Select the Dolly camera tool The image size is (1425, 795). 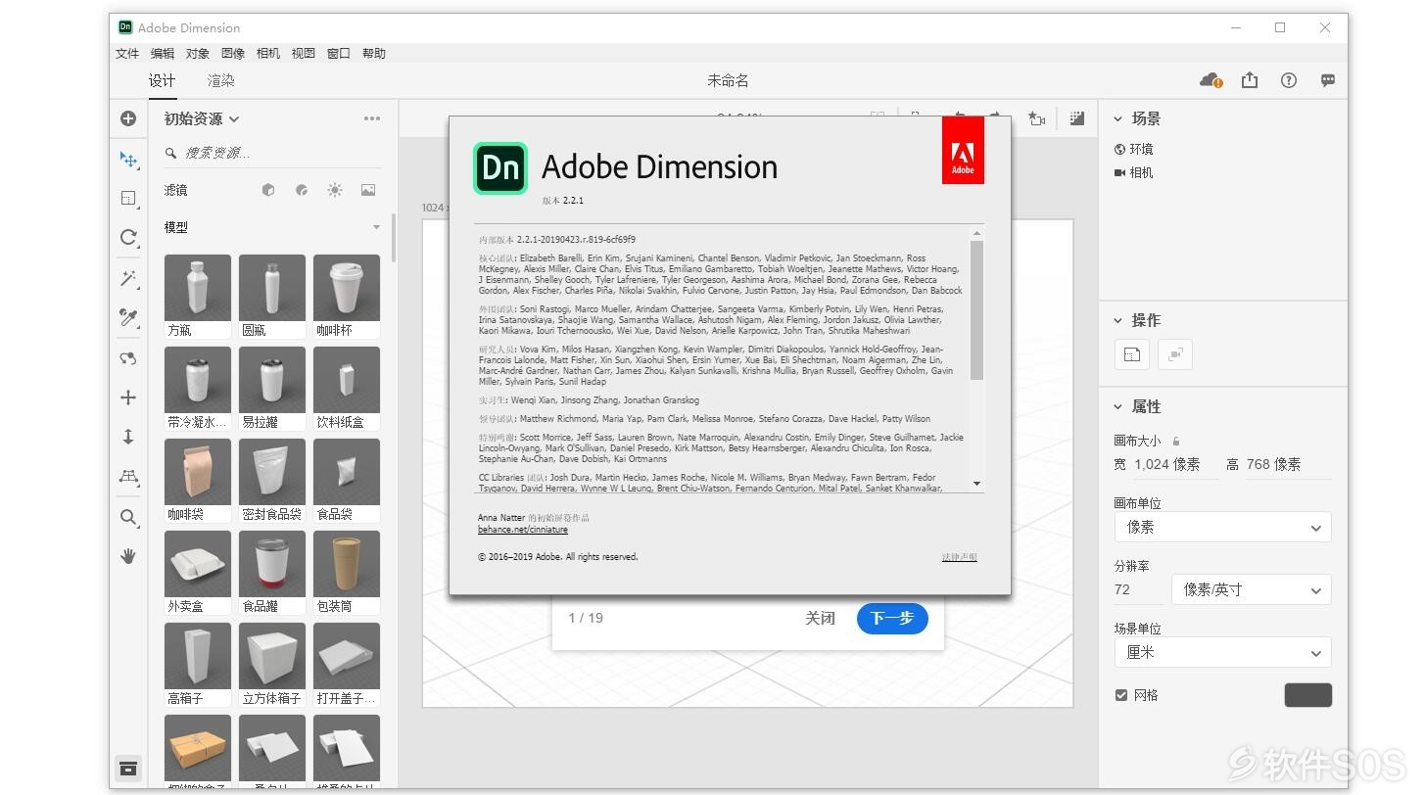128,437
